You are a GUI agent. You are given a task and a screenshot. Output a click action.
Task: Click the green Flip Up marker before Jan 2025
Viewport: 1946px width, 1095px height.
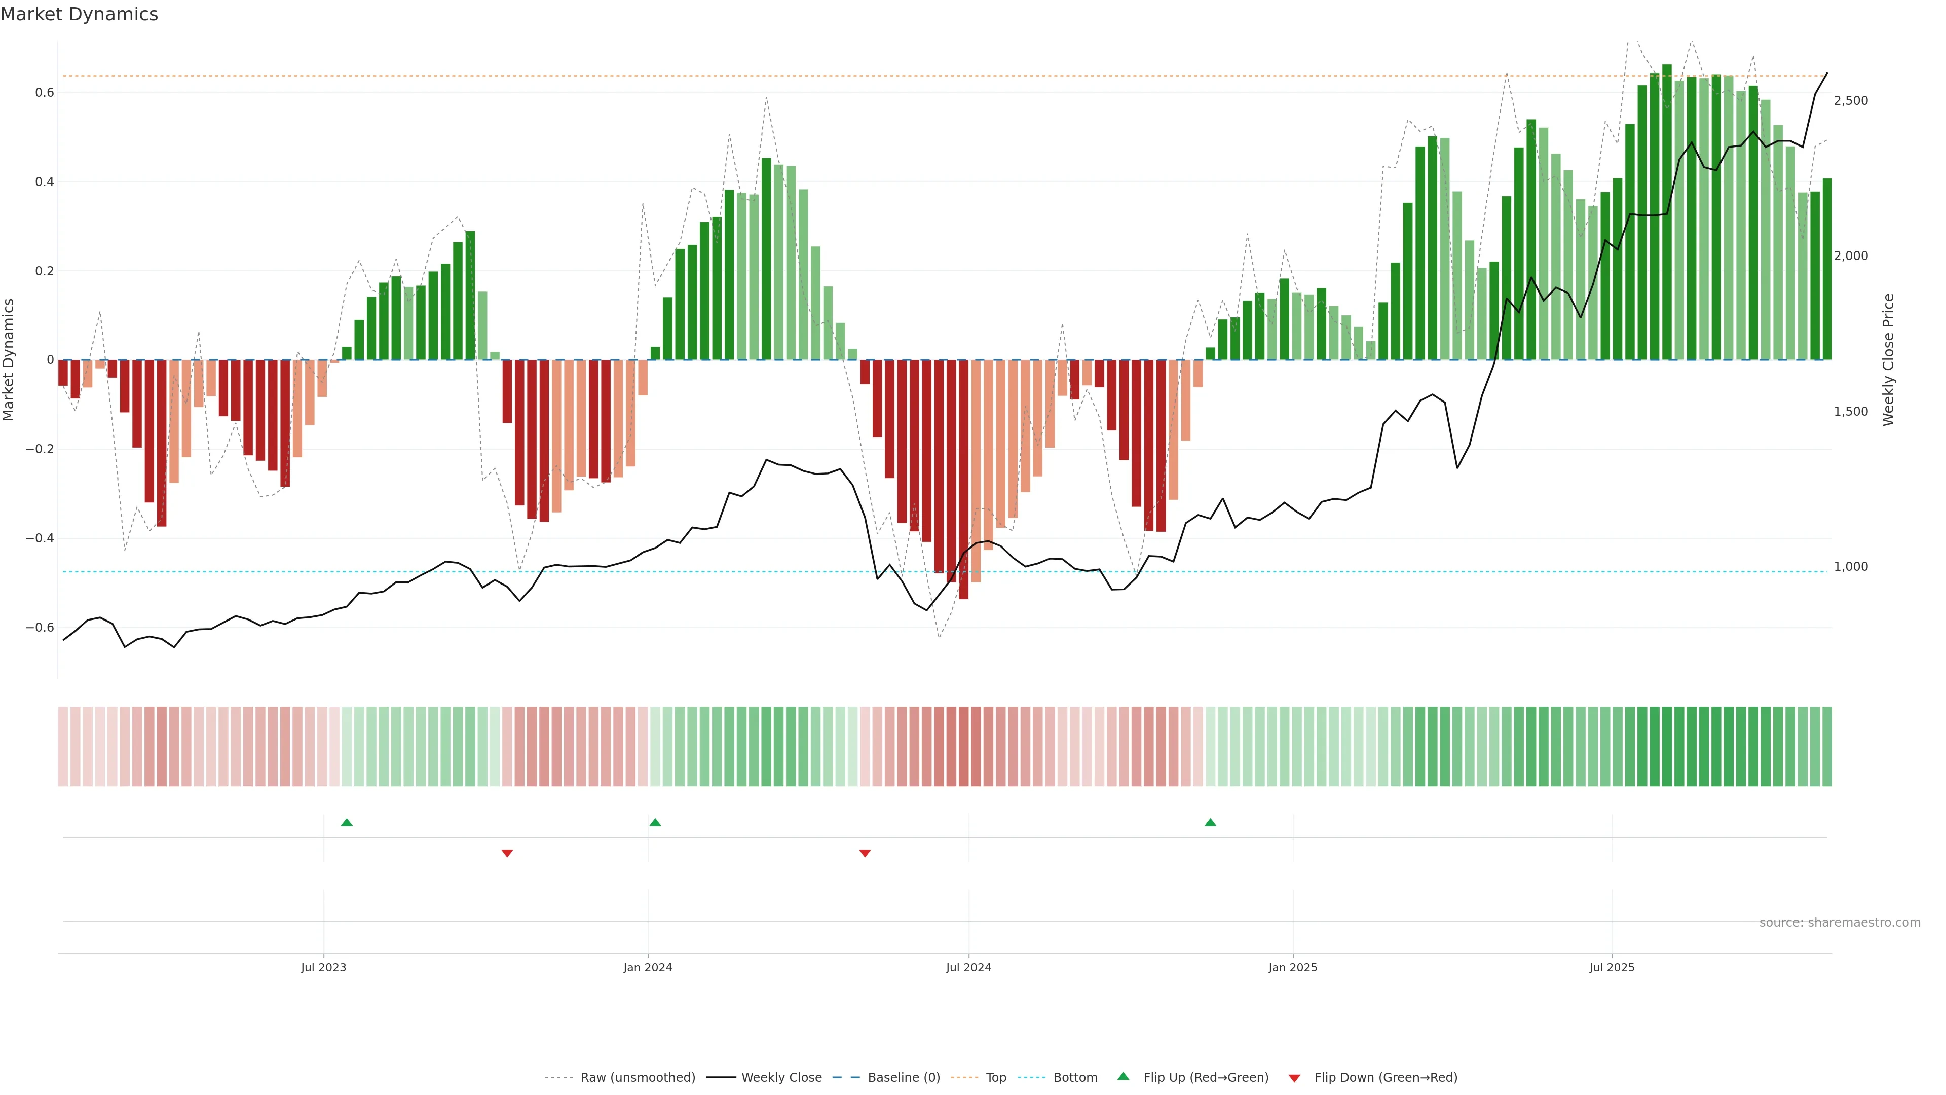(1210, 822)
